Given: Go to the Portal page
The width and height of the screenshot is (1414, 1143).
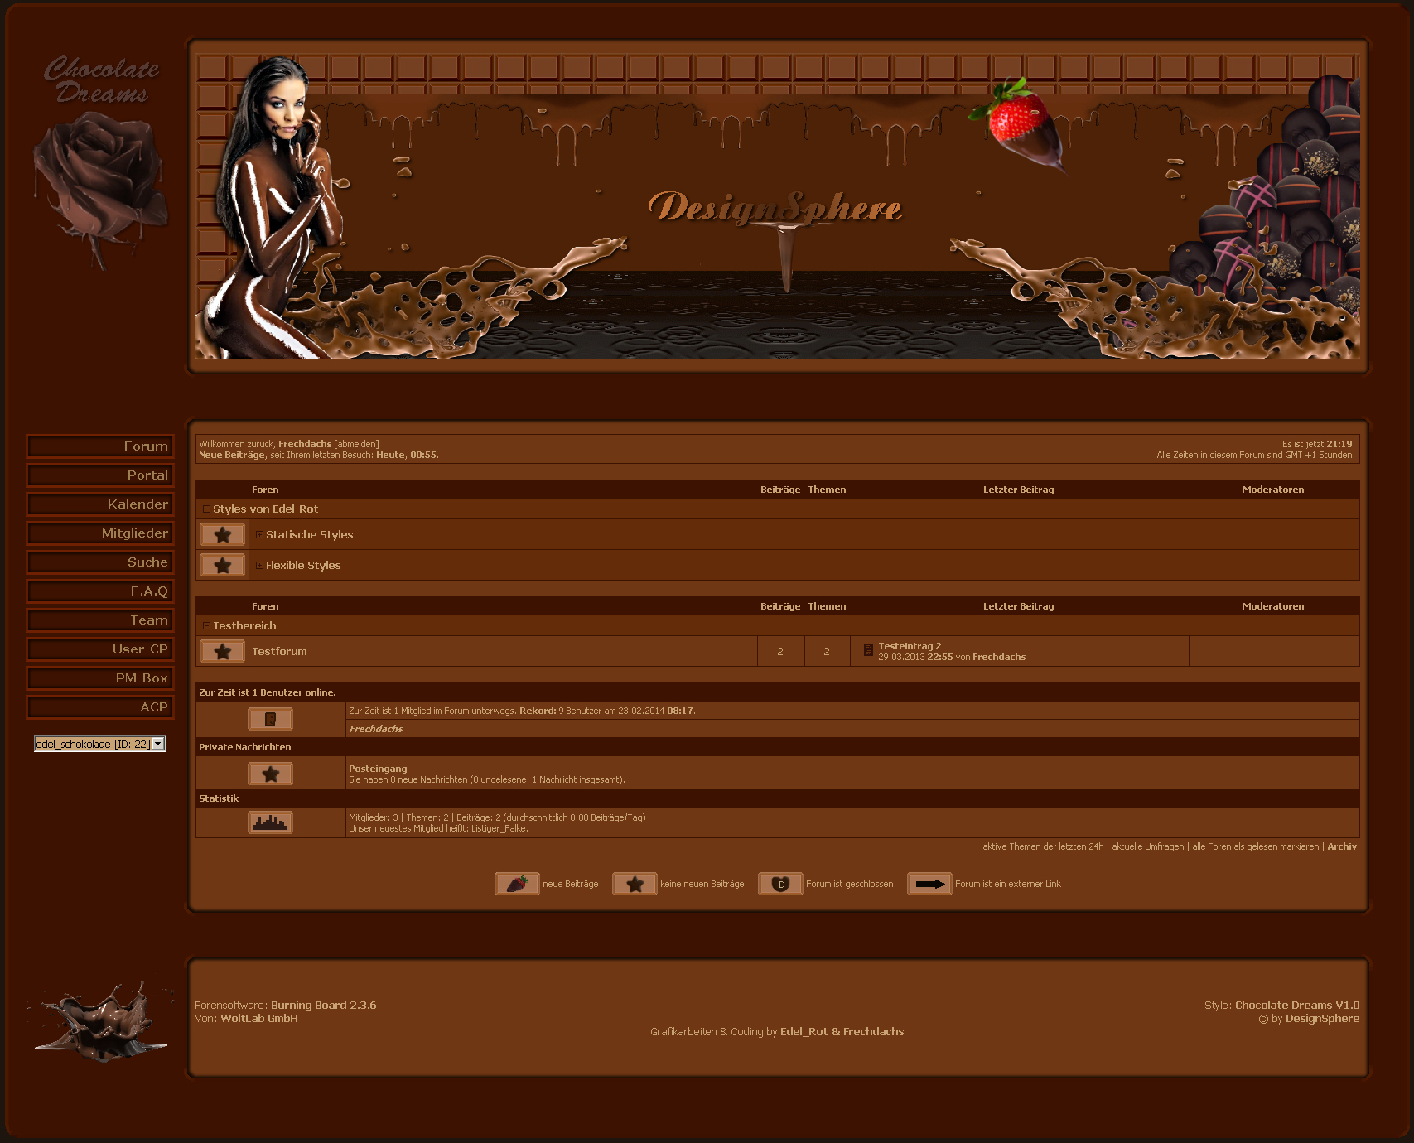Looking at the screenshot, I should point(100,475).
